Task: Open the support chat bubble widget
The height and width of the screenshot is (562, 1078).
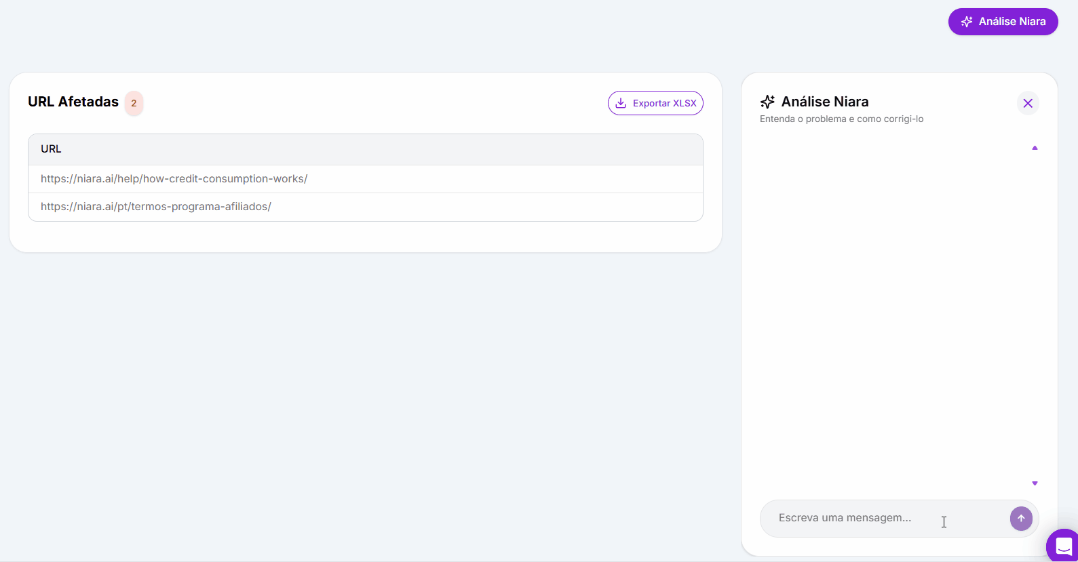Action: (x=1063, y=546)
